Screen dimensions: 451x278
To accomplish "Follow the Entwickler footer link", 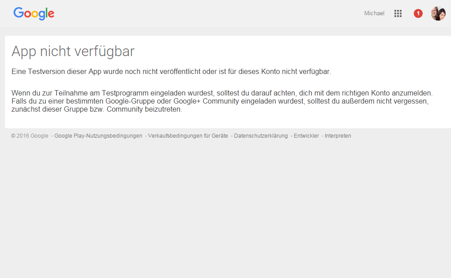I will point(306,136).
